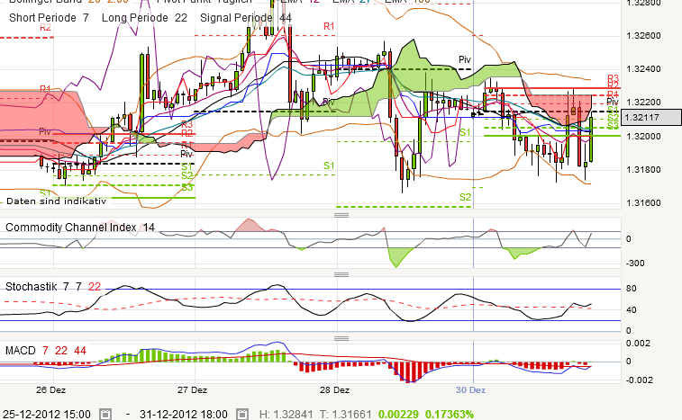Select the MACD indicator label
This screenshot has width=682, height=420.
click(x=20, y=349)
